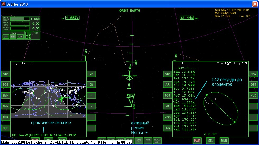
Task: Enable HOLD ALT nav mode
Action: pyautogui.click(x=157, y=141)
